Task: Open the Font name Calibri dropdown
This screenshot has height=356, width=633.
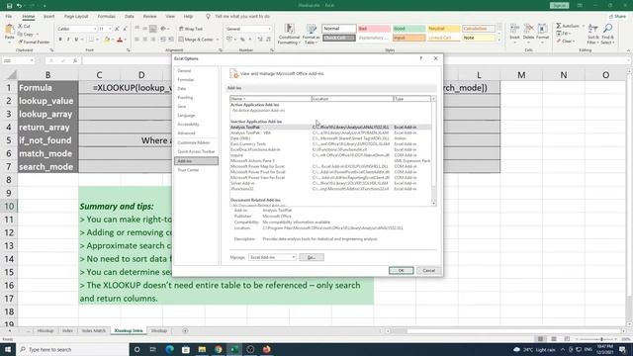Action: 95,29
